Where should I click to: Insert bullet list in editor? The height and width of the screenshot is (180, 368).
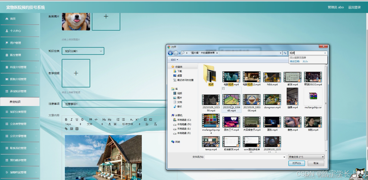coord(123,120)
